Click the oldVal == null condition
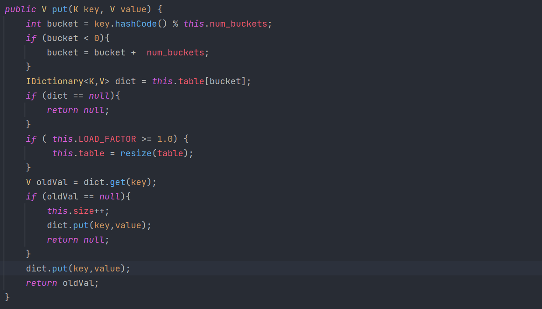The width and height of the screenshot is (542, 309). [83, 196]
